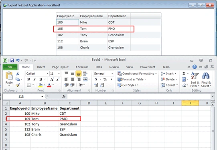This screenshot has width=217, height=150.
Task: Toggle Bold formatting
Action: 28,79
